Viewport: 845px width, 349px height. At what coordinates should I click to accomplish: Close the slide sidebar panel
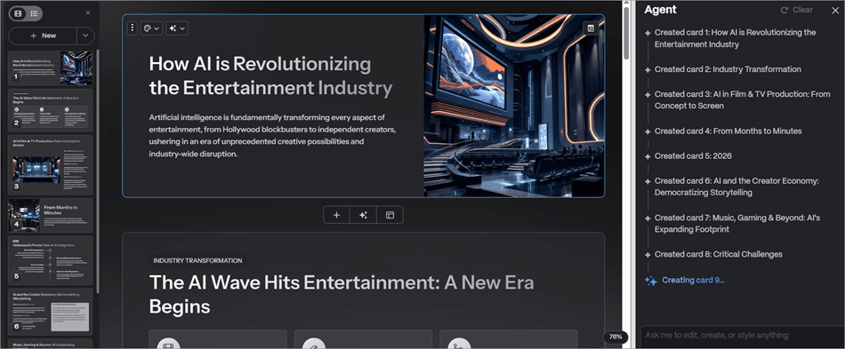[88, 13]
